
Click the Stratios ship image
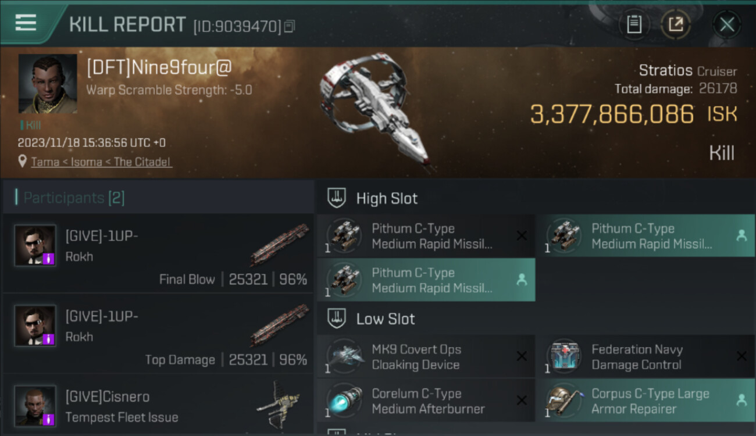(x=376, y=110)
